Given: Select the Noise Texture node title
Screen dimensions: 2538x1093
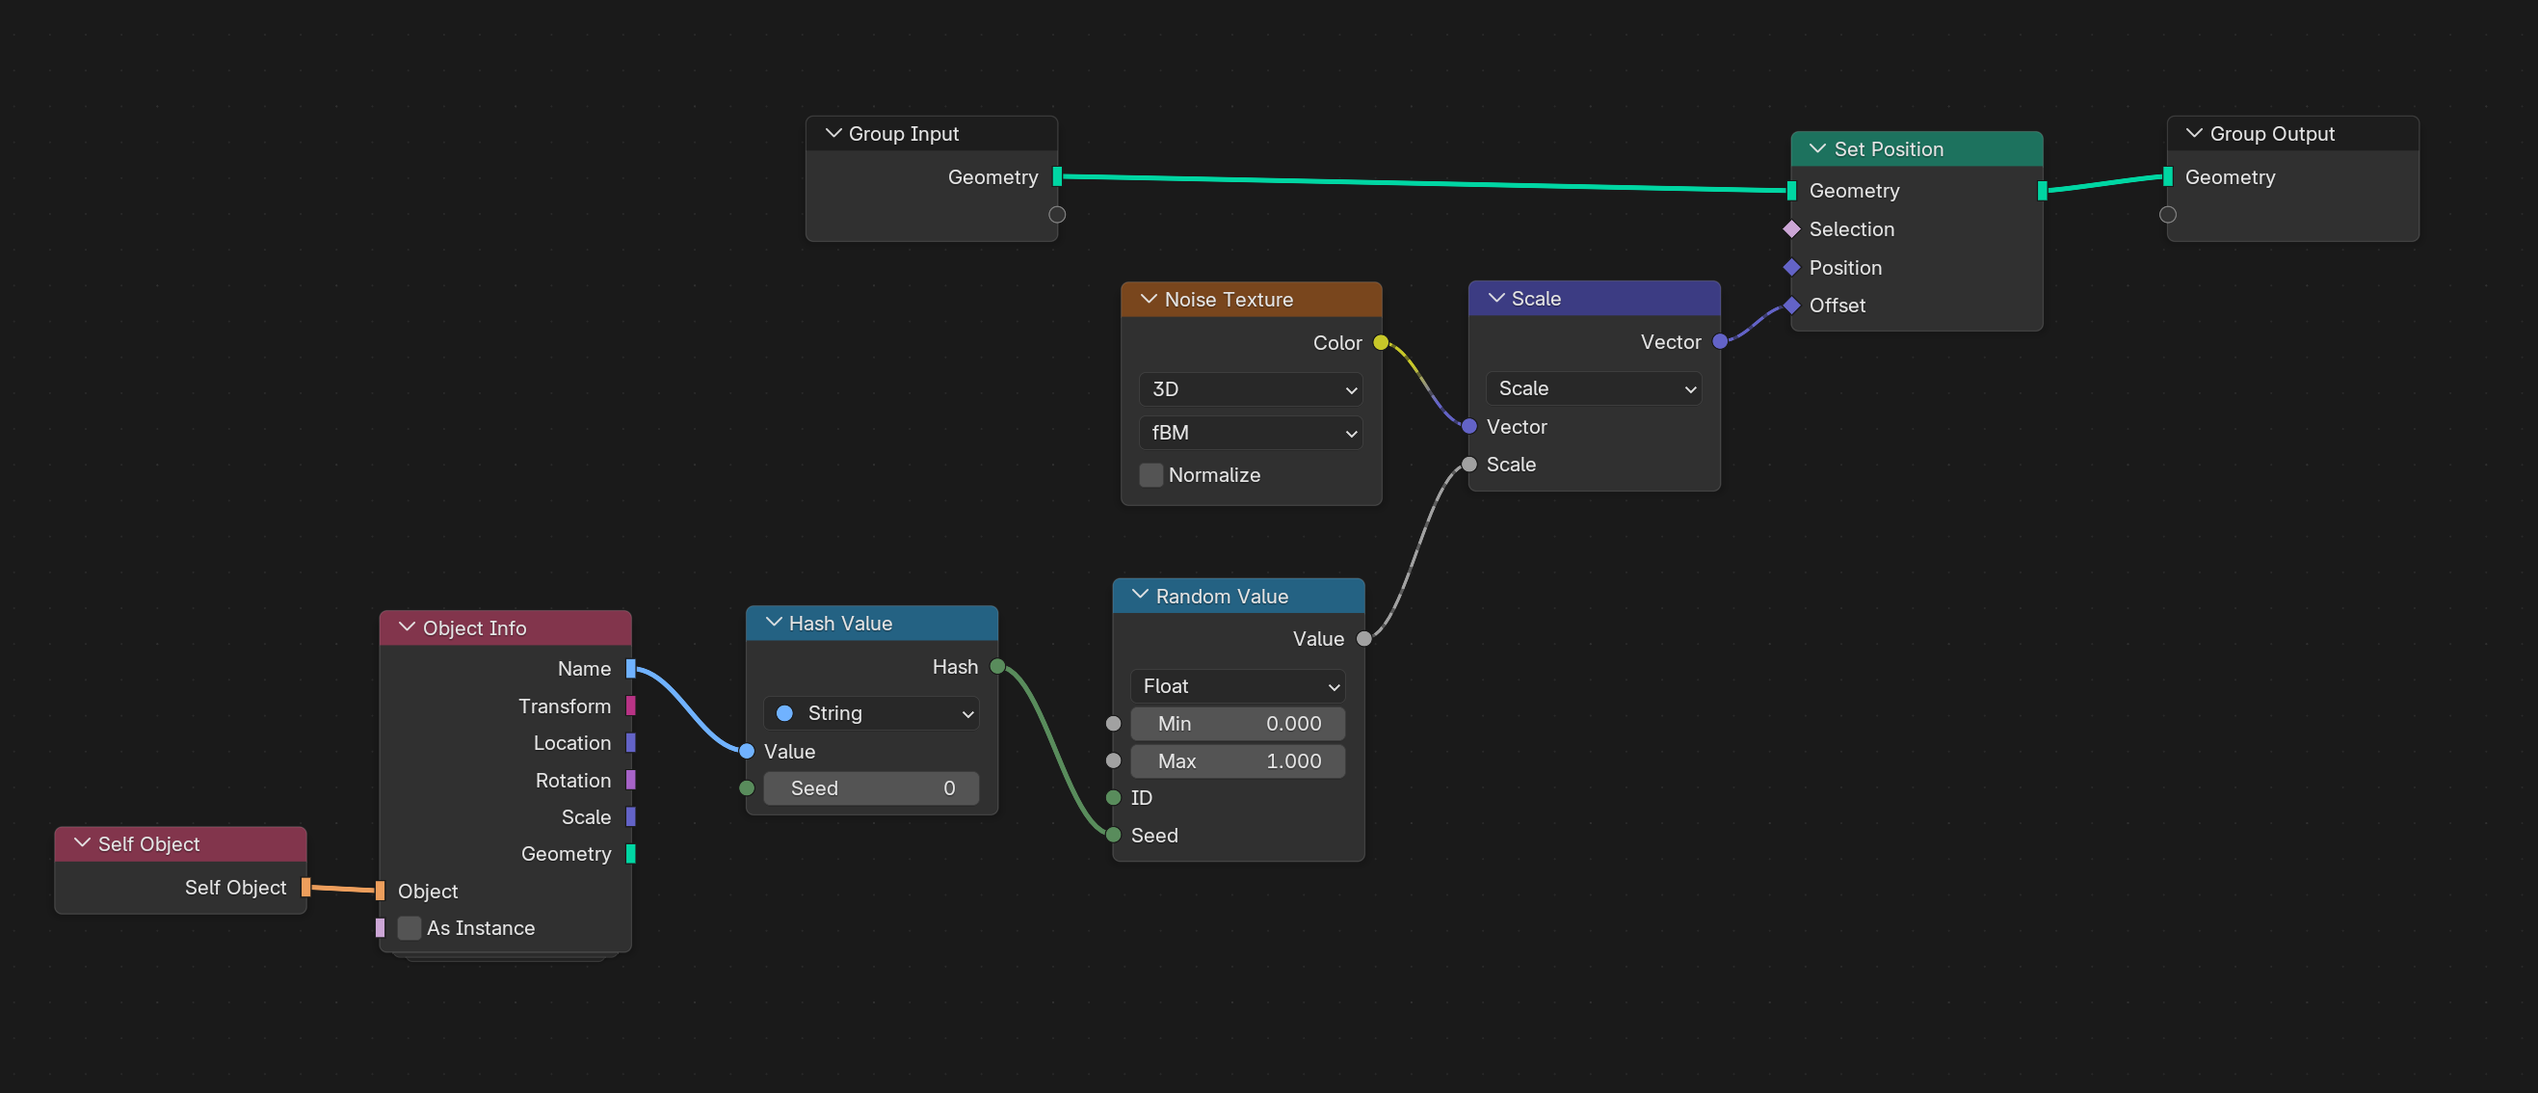Looking at the screenshot, I should [x=1228, y=300].
